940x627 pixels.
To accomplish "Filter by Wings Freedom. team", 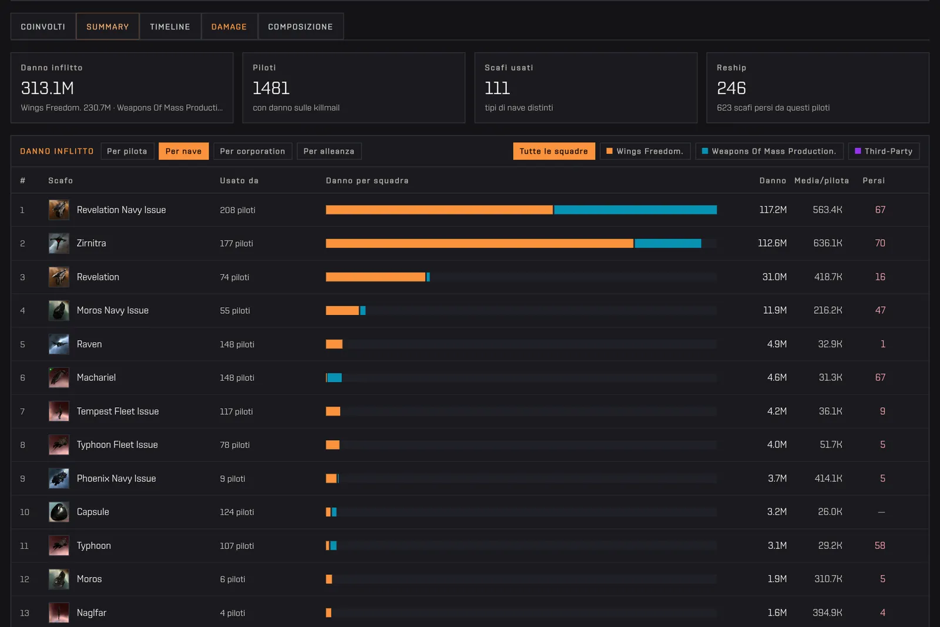I will (644, 151).
